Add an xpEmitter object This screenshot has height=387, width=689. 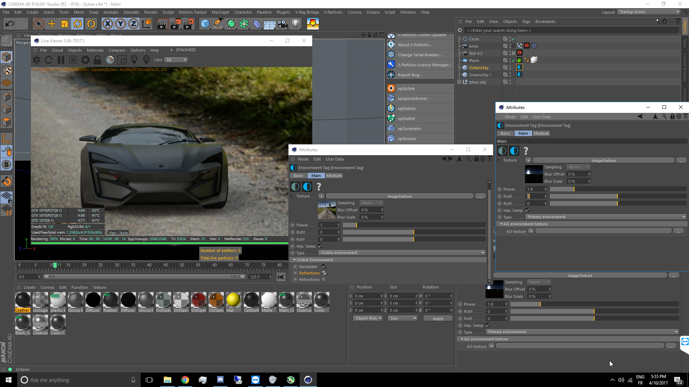pos(406,119)
